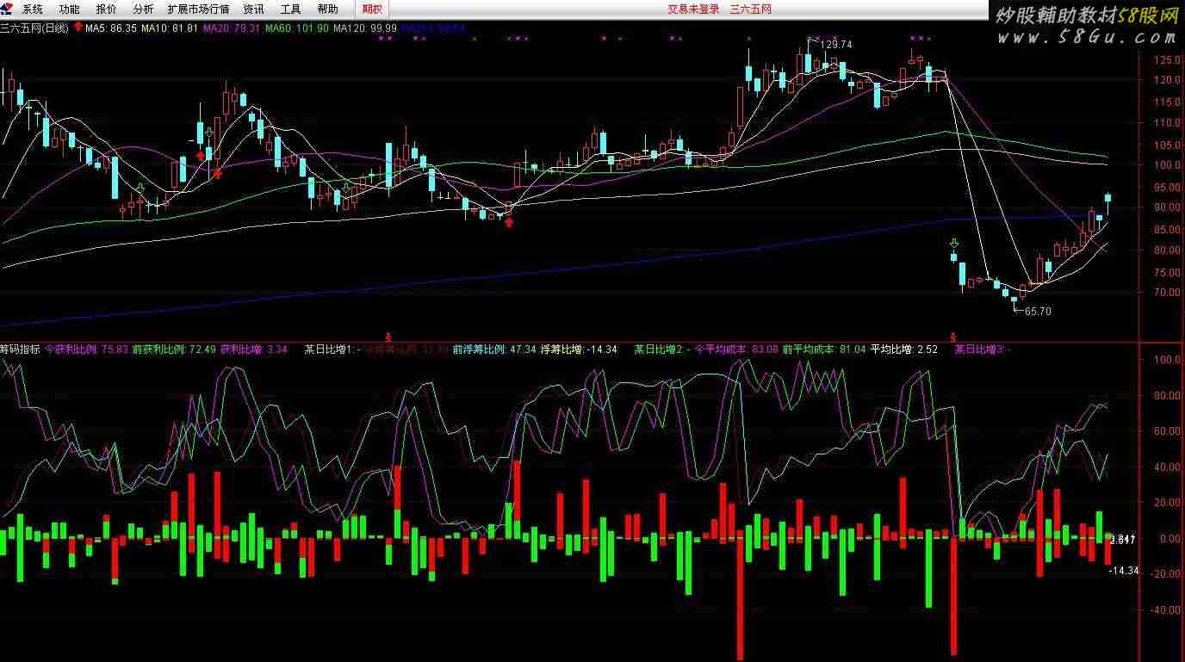Select the 浮筹比增: -14.34 label
This screenshot has height=662, width=1185.
[579, 350]
